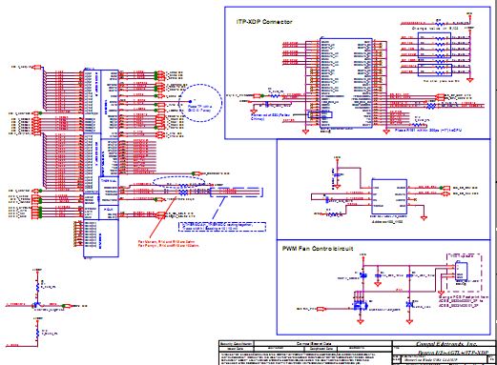The width and height of the screenshot is (497, 365).
Task: Click the ITP-XDP Connector heading
Action: [264, 22]
